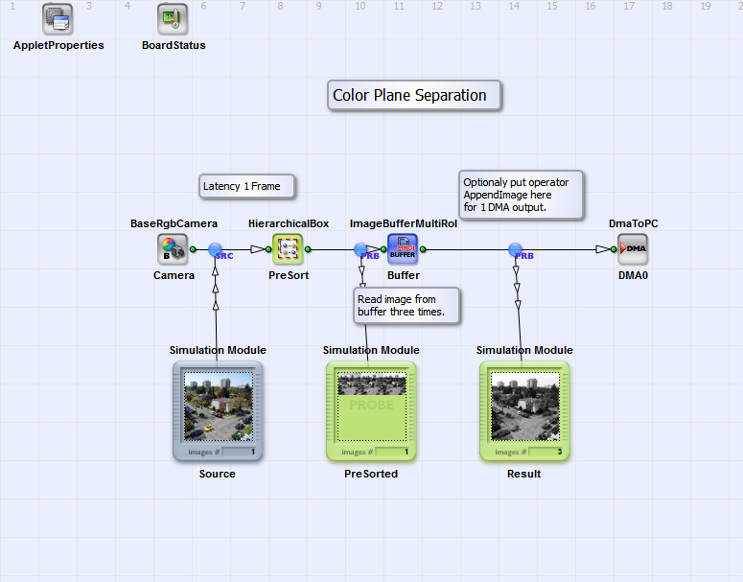Click the ImageBufferMultiRoI Buffer operator icon
The height and width of the screenshot is (582, 743).
403,249
